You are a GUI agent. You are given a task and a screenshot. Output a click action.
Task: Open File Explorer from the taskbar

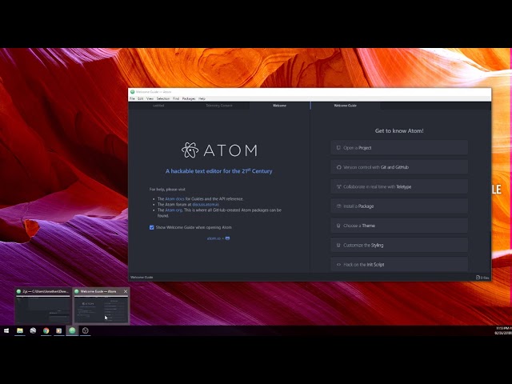(20, 330)
